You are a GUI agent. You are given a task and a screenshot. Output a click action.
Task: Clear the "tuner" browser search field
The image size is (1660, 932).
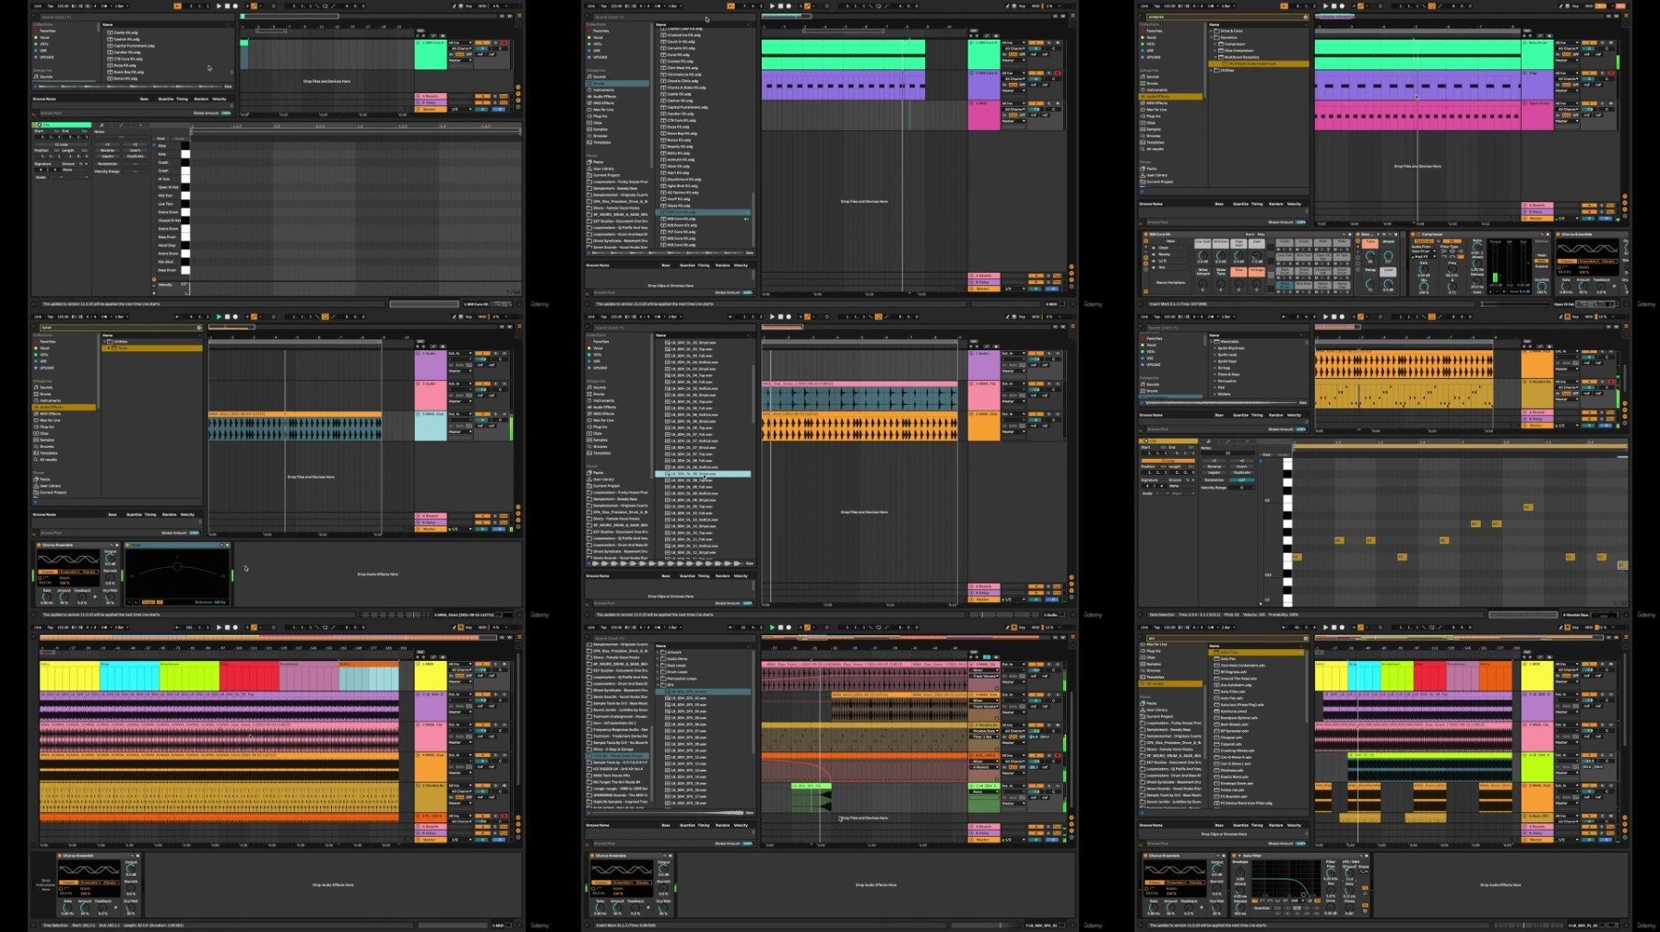click(x=199, y=327)
